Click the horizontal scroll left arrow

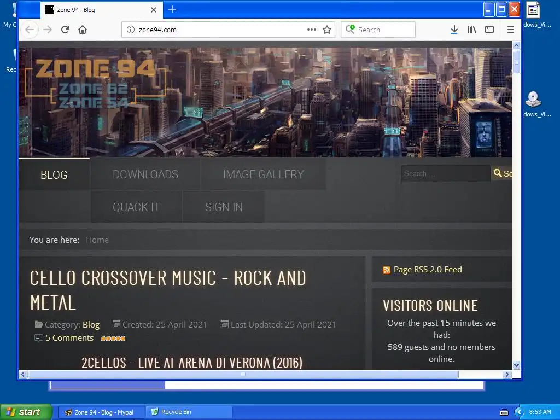pos(23,374)
